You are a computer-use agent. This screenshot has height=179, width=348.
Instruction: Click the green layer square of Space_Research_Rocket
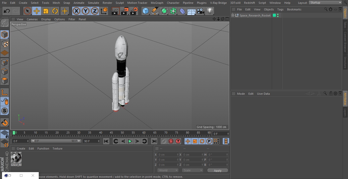(274, 15)
